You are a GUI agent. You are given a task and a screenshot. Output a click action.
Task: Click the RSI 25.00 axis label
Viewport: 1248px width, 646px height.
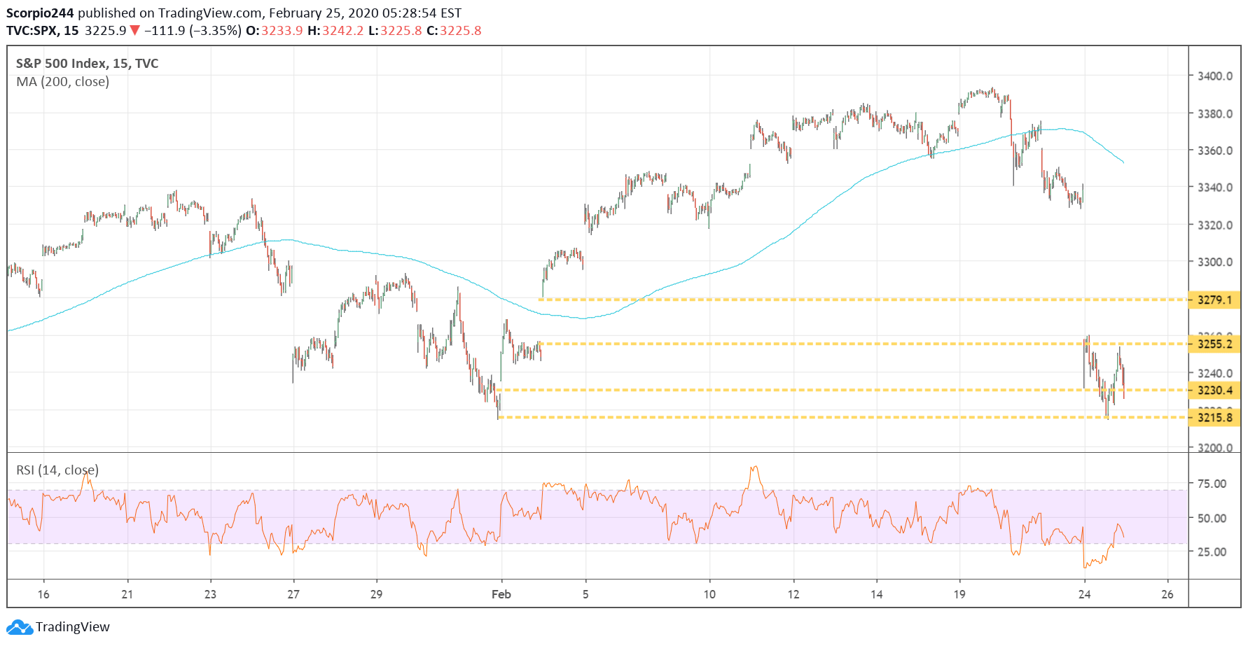[x=1212, y=552]
